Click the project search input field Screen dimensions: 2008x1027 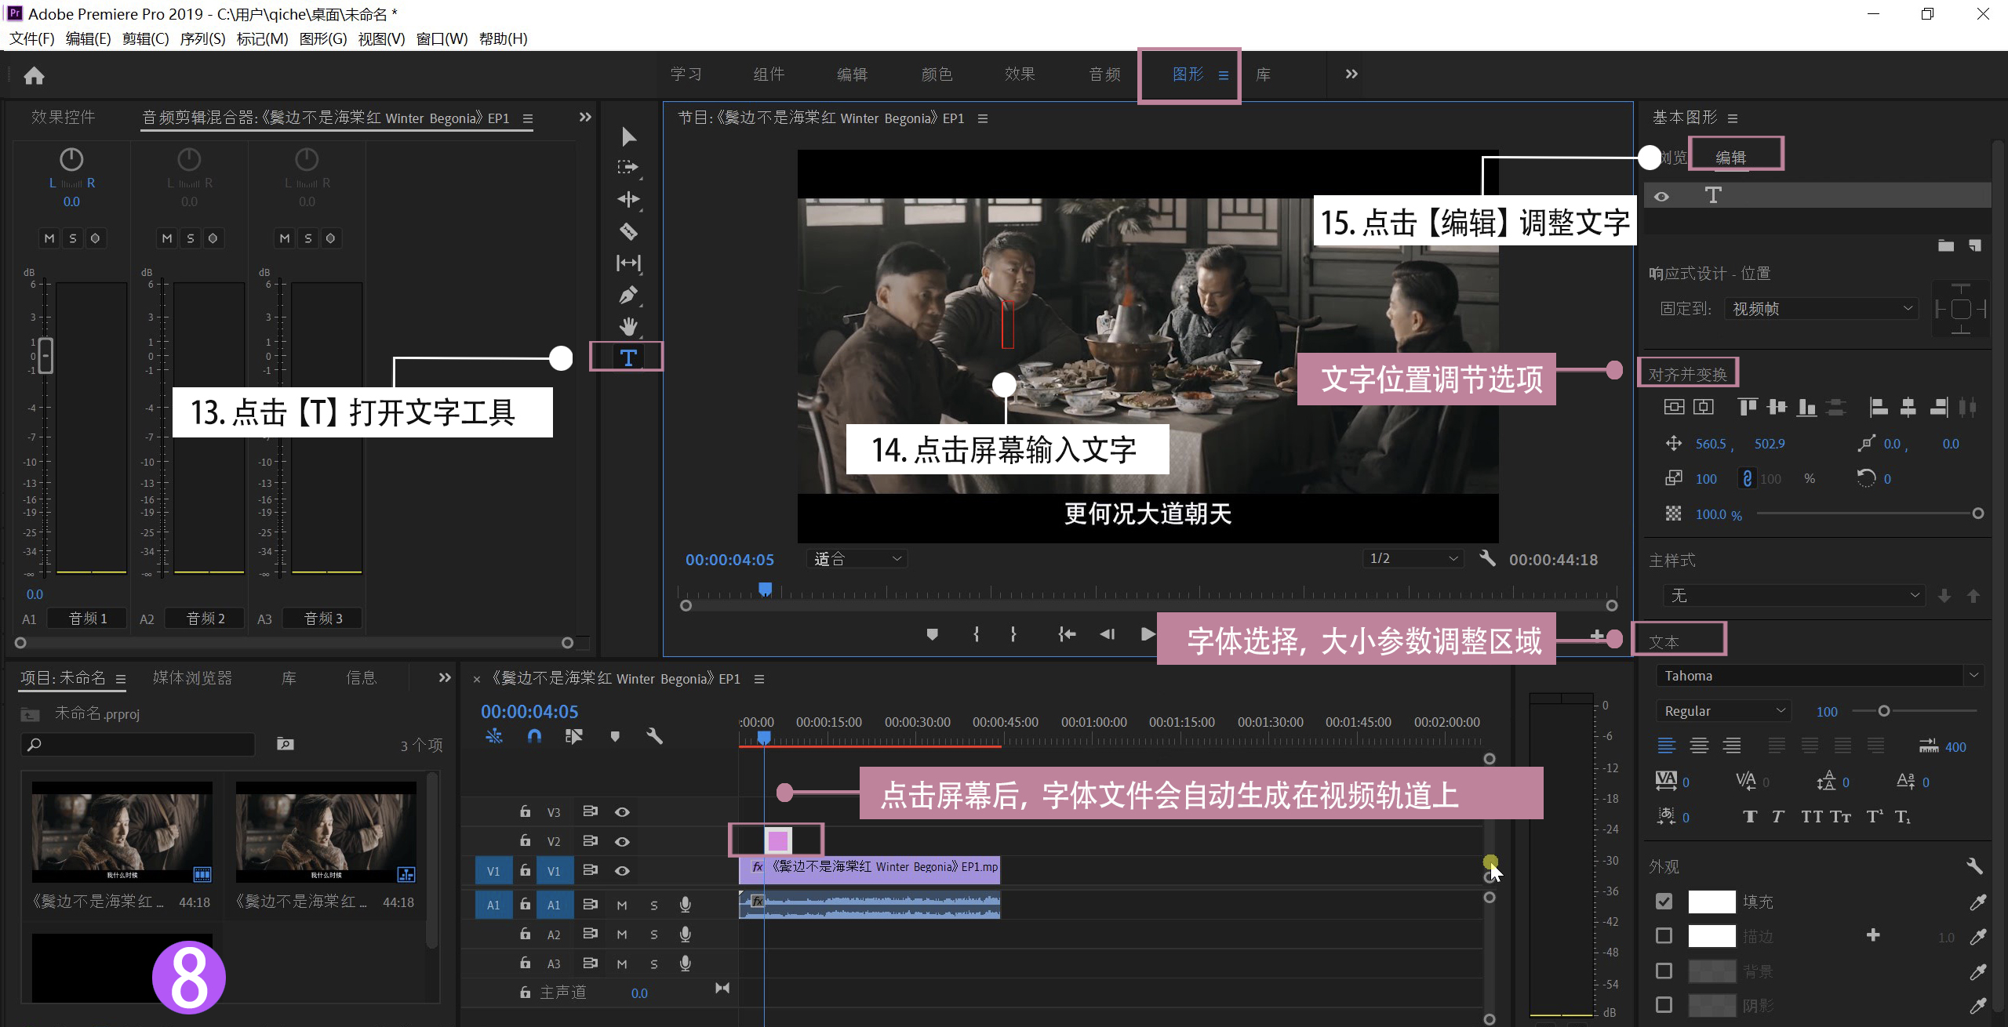[137, 744]
